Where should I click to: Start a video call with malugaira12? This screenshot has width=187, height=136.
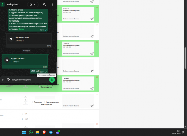click(x=31, y=5)
